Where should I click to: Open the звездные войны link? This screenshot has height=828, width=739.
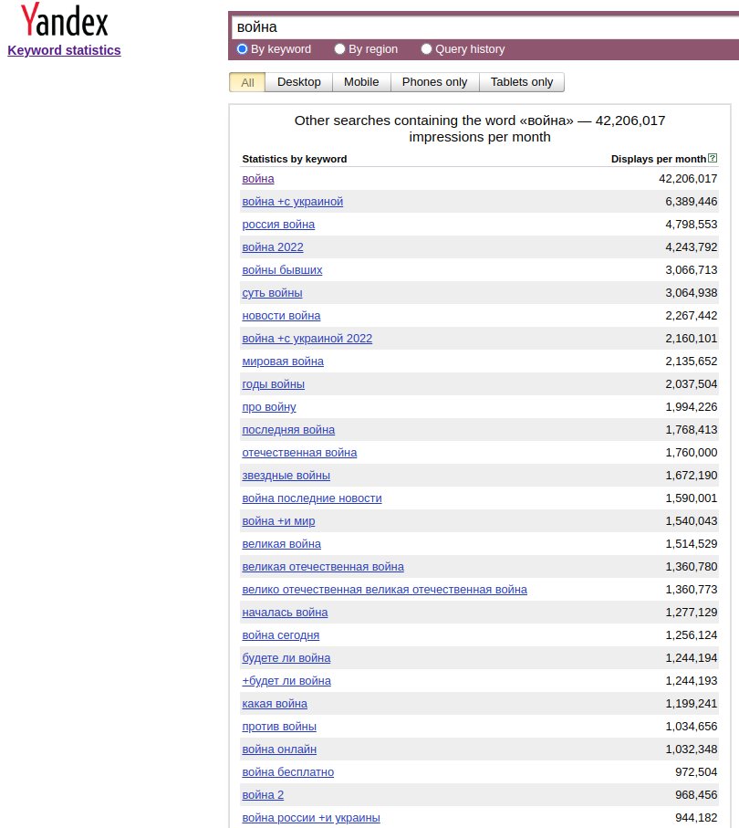pos(286,476)
